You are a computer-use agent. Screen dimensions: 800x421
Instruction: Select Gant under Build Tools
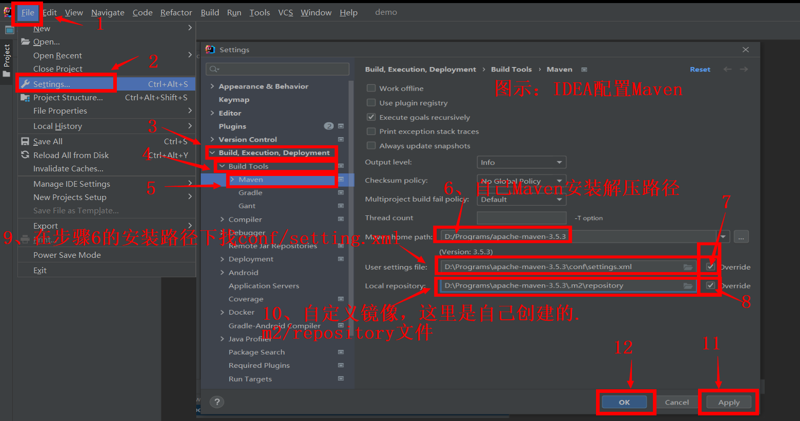(247, 206)
